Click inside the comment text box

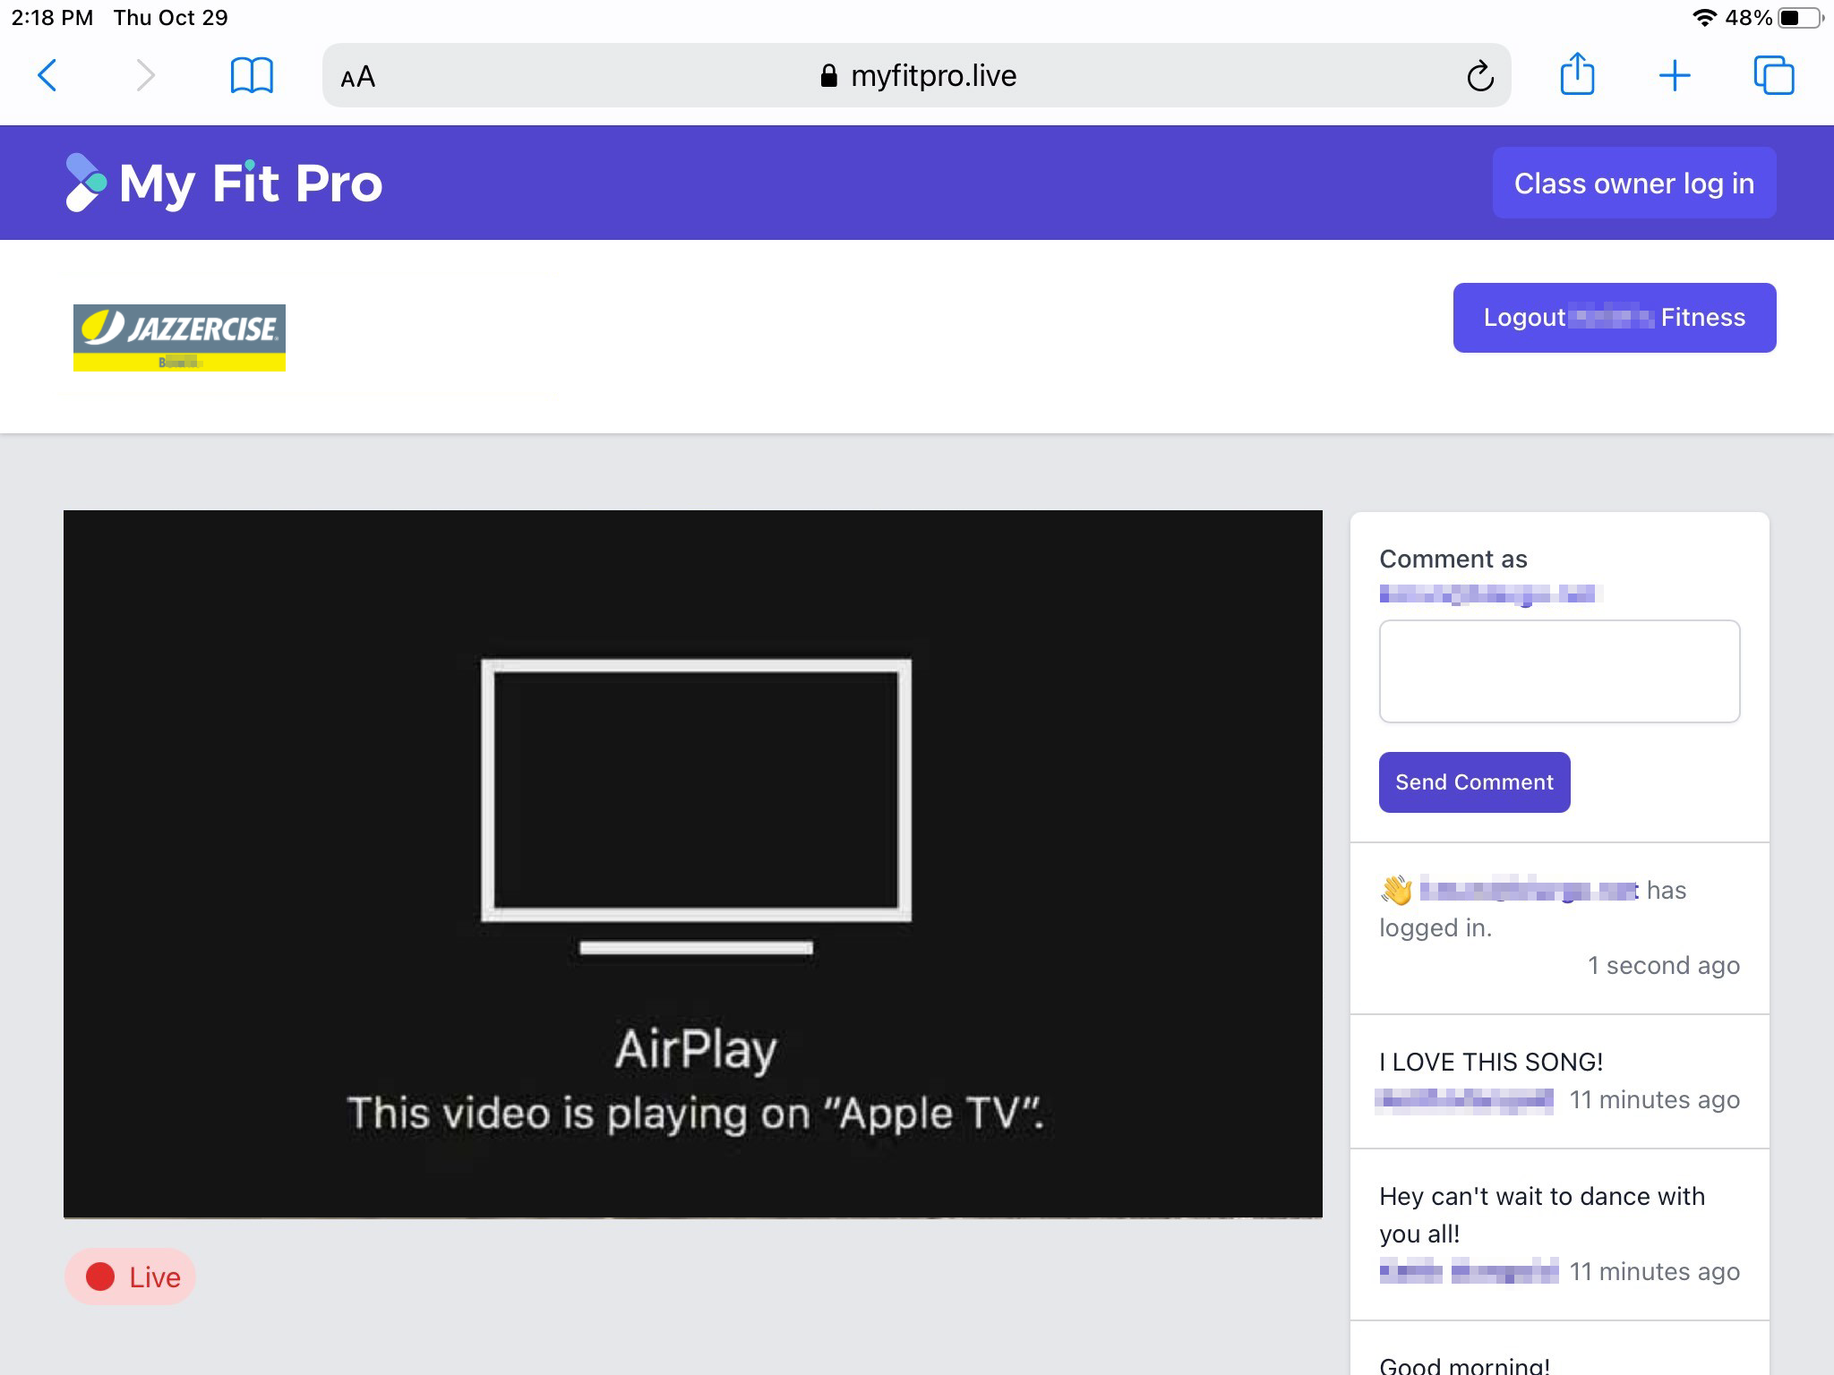tap(1559, 671)
